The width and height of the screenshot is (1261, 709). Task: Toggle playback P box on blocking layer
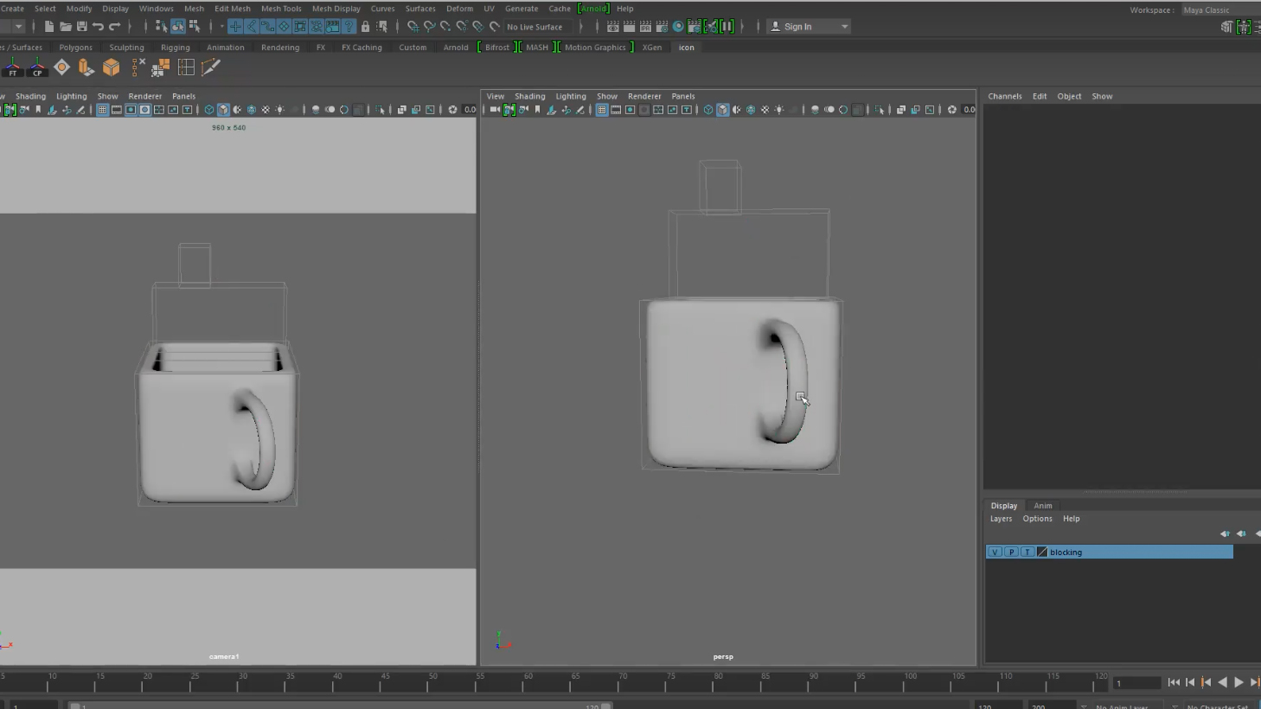[x=1011, y=552]
